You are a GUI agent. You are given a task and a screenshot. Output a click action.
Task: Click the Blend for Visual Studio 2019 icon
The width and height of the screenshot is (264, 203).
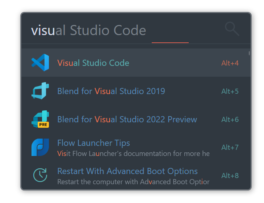(x=40, y=91)
